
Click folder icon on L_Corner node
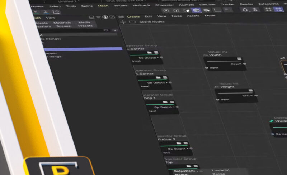(150, 52)
